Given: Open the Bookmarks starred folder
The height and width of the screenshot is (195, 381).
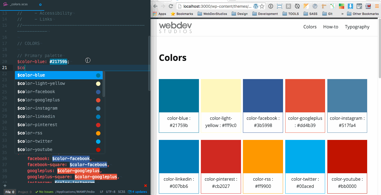Looking at the screenshot, I should [x=181, y=14].
